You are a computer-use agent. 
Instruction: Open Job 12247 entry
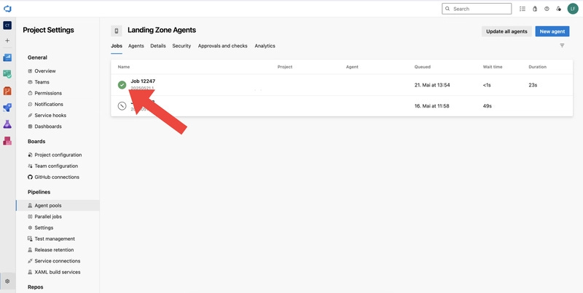[x=143, y=81]
